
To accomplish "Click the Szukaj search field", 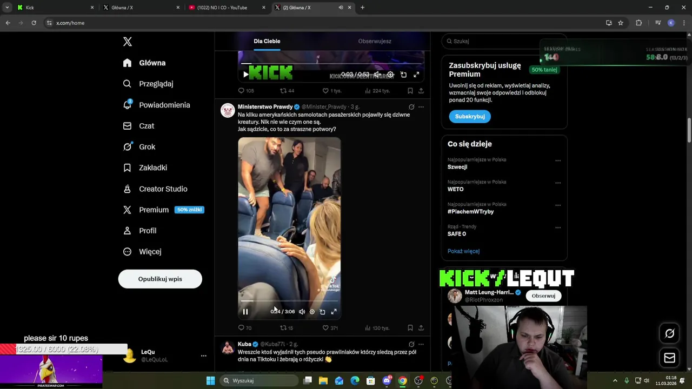I will 504,41.
